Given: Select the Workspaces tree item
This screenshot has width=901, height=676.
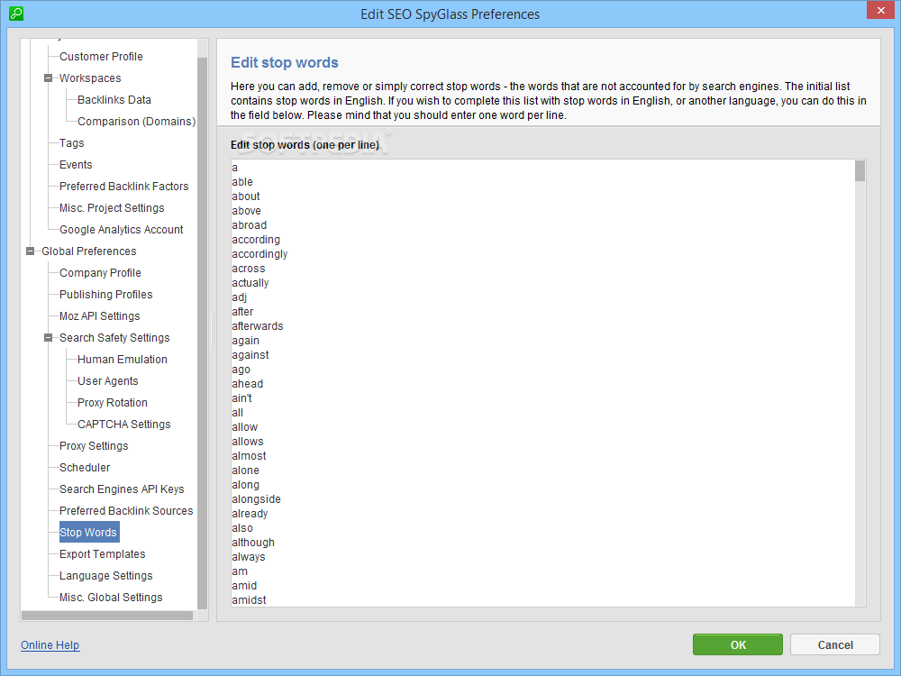Looking at the screenshot, I should (90, 78).
